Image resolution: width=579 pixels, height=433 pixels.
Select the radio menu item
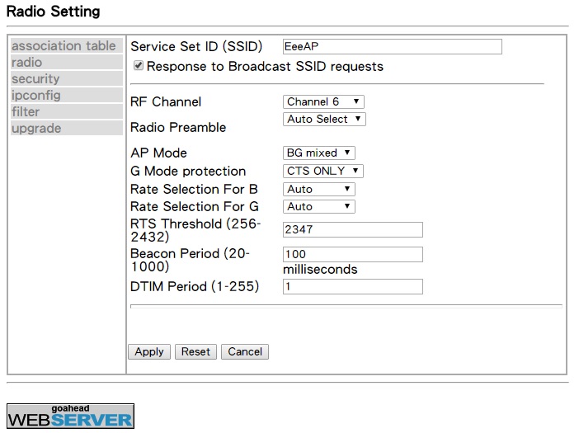[67, 62]
